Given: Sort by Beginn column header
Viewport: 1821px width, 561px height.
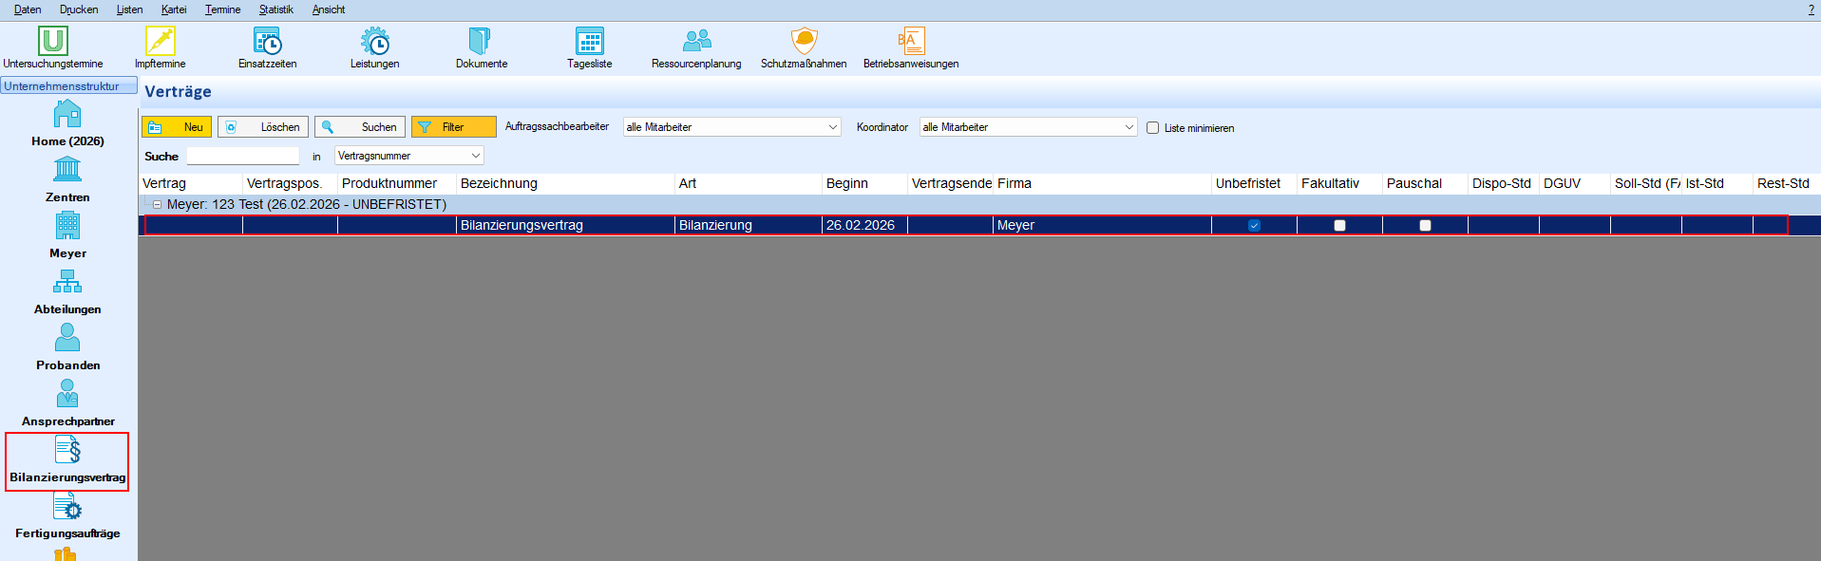Looking at the screenshot, I should 864,183.
